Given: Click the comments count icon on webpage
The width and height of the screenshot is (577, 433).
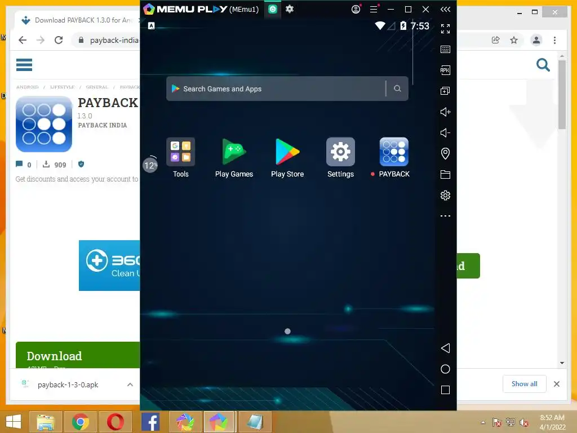Looking at the screenshot, I should click(x=19, y=164).
